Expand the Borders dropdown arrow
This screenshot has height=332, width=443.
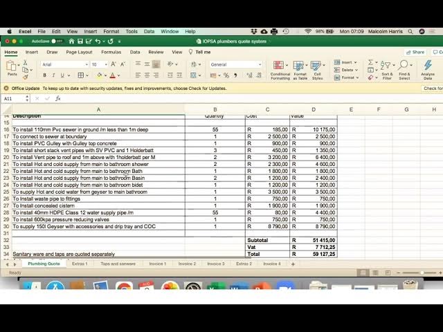click(x=87, y=75)
